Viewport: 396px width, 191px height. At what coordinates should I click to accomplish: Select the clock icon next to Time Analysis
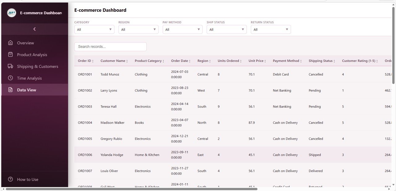(10, 78)
